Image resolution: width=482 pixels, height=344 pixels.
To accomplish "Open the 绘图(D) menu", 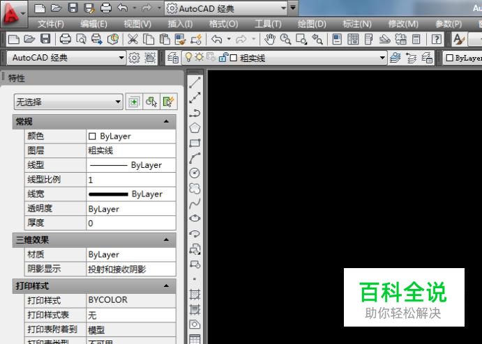I will pos(312,24).
